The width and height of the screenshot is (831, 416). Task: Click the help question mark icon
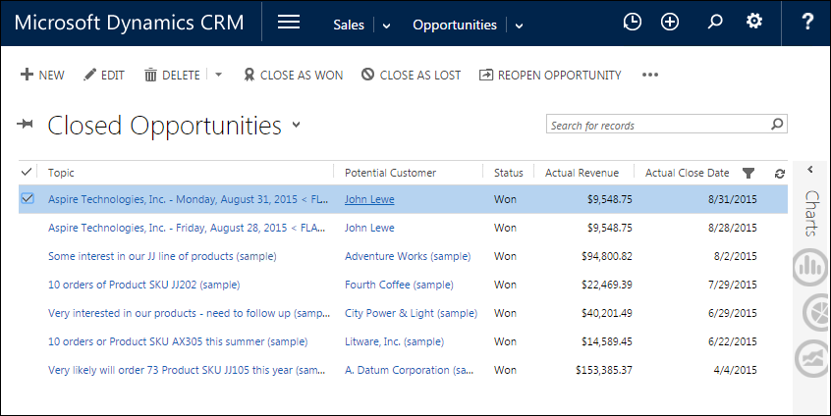point(807,23)
